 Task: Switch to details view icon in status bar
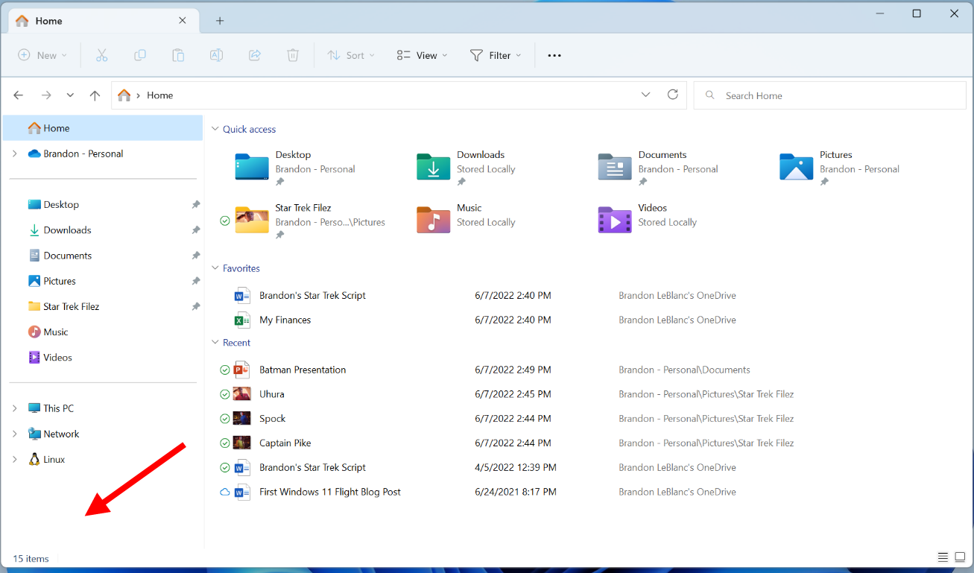click(x=943, y=557)
